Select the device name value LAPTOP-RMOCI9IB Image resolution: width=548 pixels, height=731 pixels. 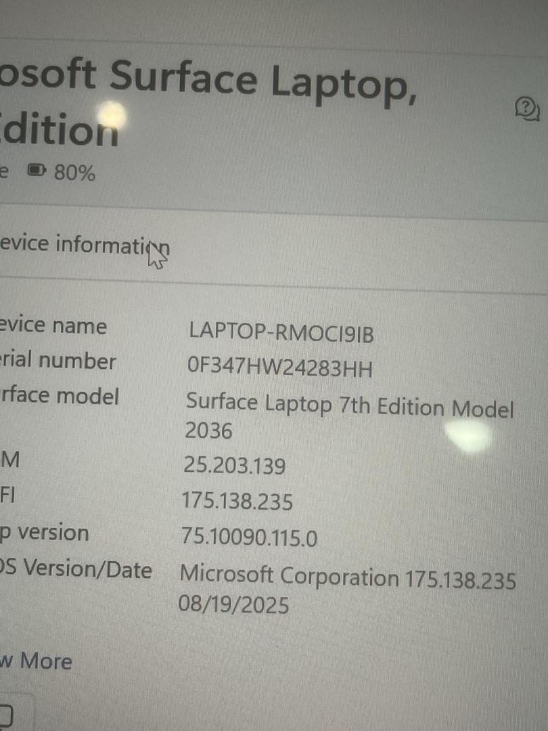click(281, 332)
